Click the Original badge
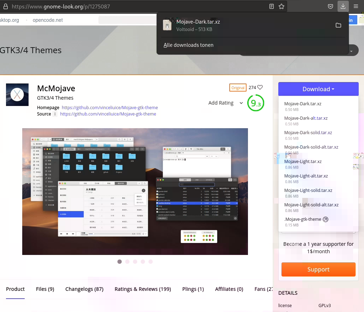This screenshot has height=312, width=364. click(238, 88)
